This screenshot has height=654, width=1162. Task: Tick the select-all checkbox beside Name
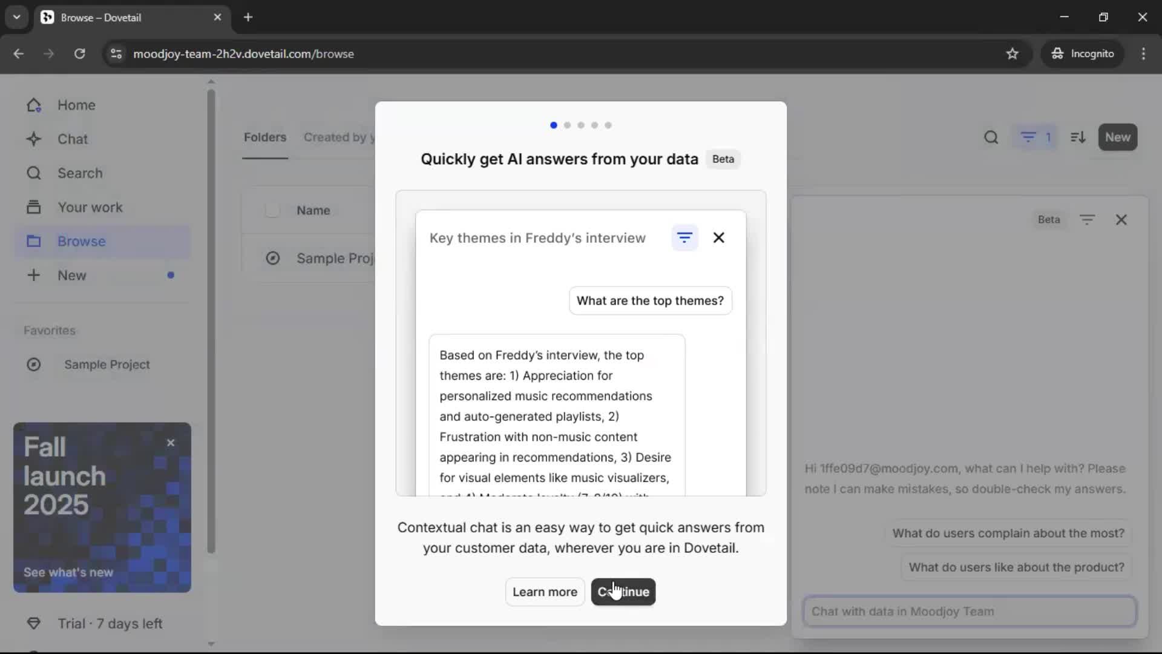click(x=272, y=210)
